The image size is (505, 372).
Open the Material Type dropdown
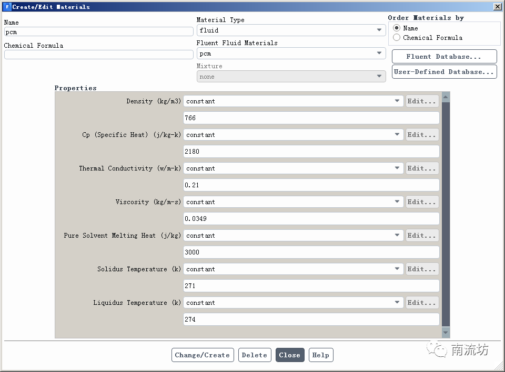[291, 30]
